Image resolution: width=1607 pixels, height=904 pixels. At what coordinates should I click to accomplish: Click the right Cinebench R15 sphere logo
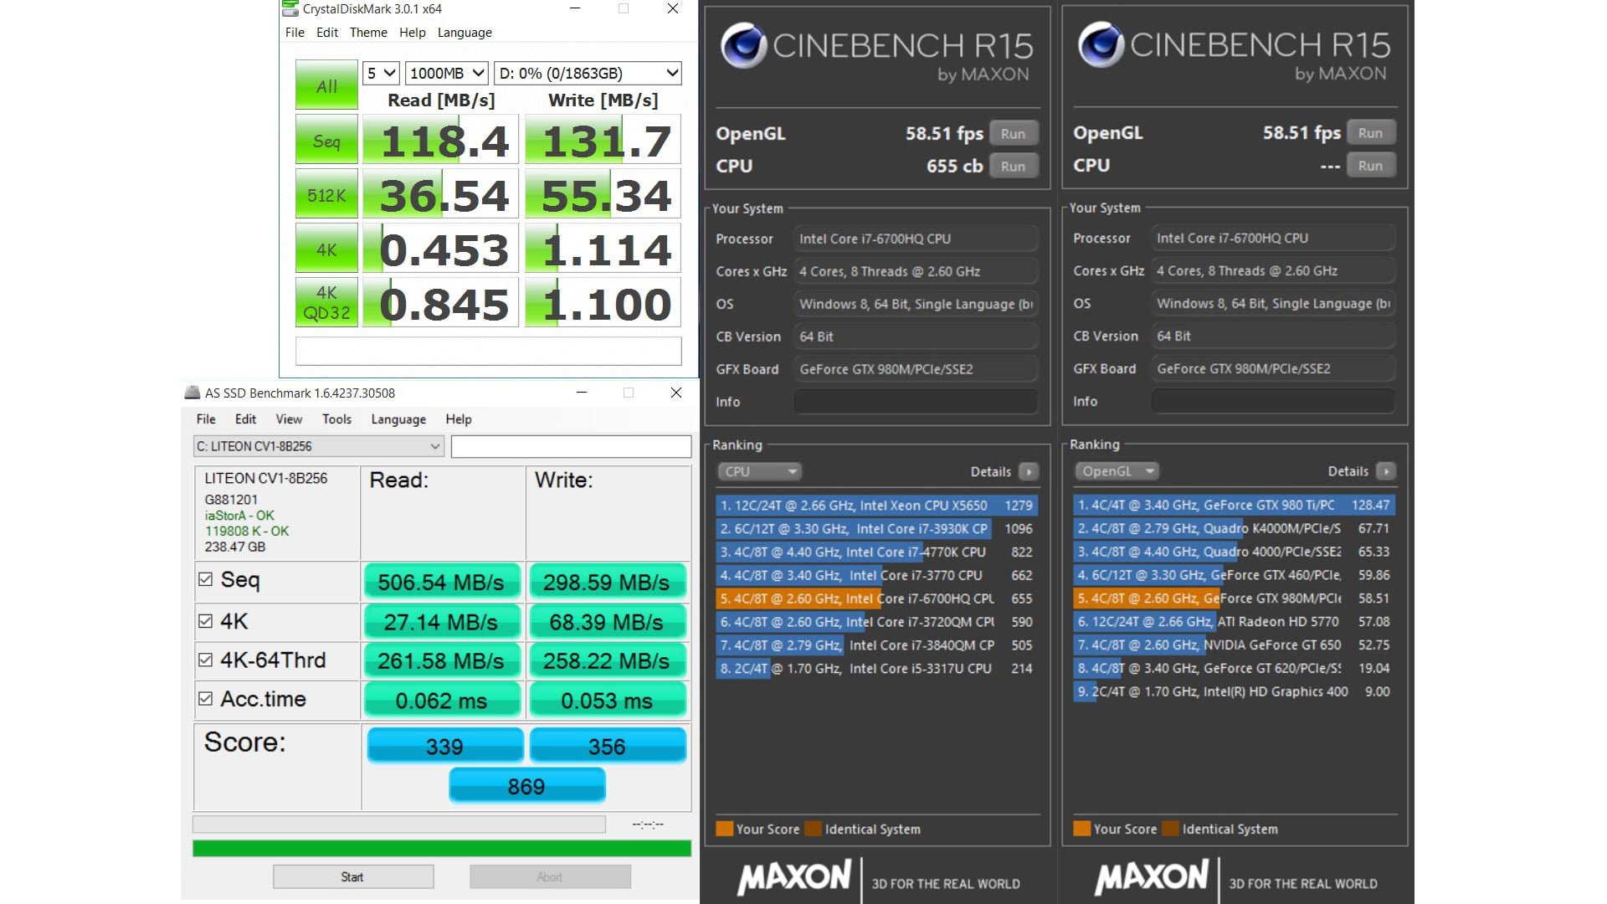point(1101,44)
